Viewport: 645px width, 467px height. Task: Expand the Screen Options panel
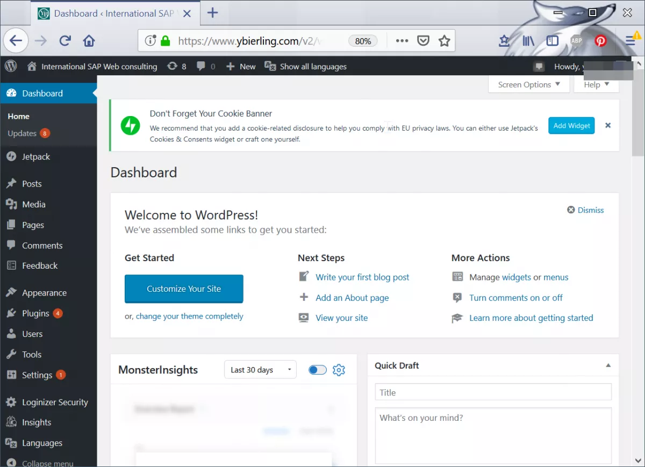[528, 84]
